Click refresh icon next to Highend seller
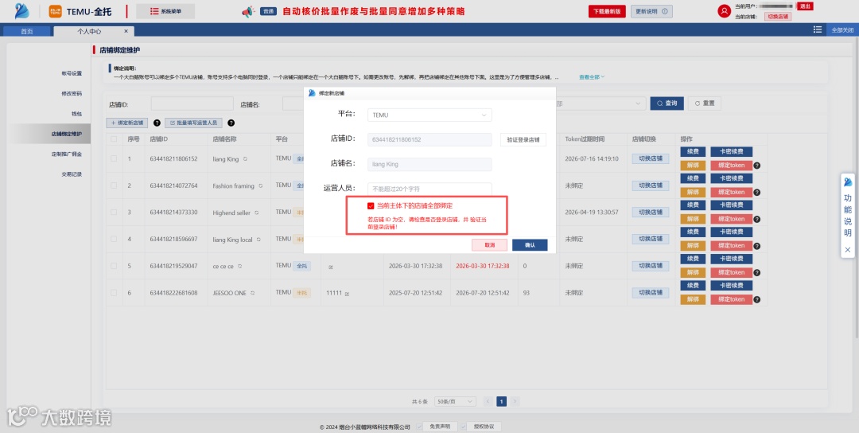This screenshot has width=859, height=433. tap(256, 213)
